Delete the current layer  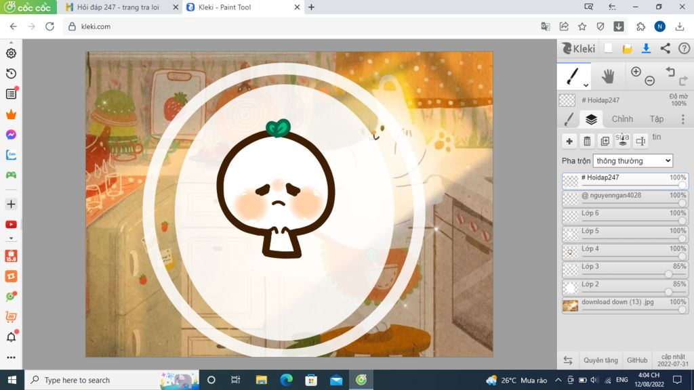click(x=588, y=142)
